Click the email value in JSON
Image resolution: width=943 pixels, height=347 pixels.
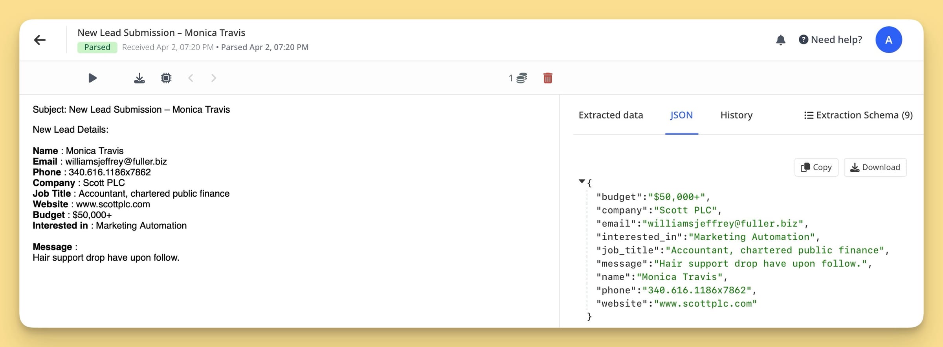pyautogui.click(x=723, y=224)
